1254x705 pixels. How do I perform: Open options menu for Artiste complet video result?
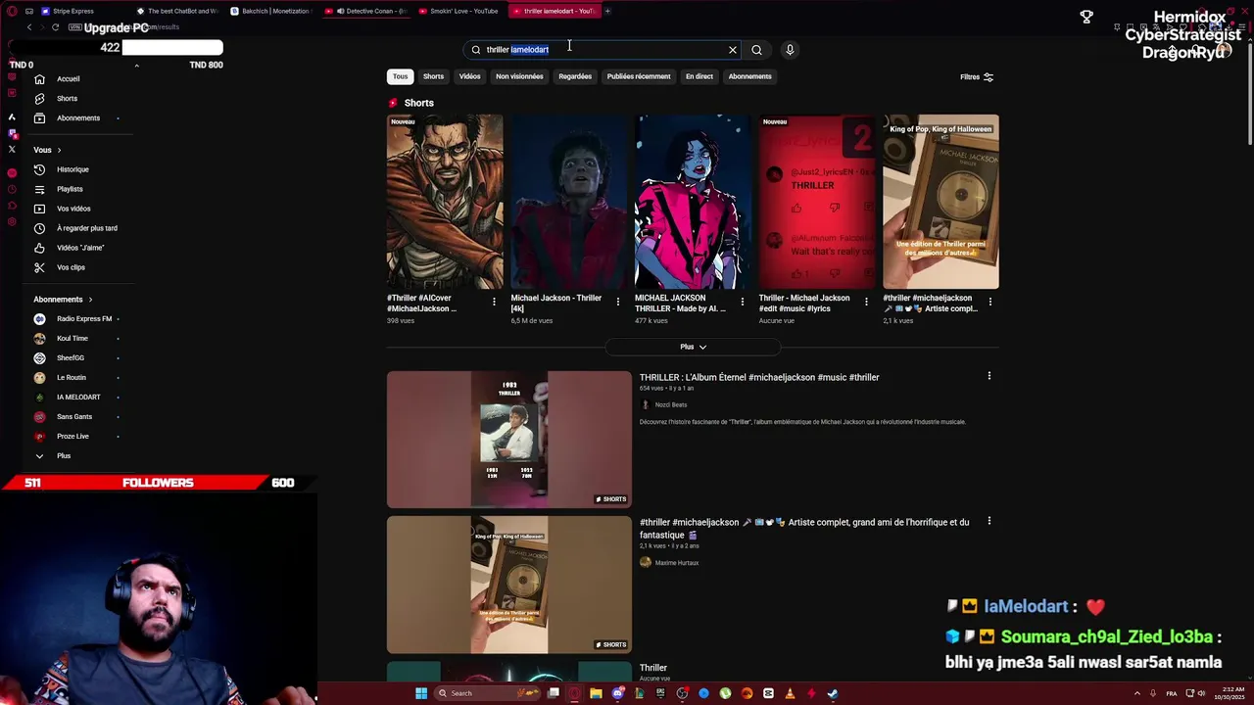(989, 521)
